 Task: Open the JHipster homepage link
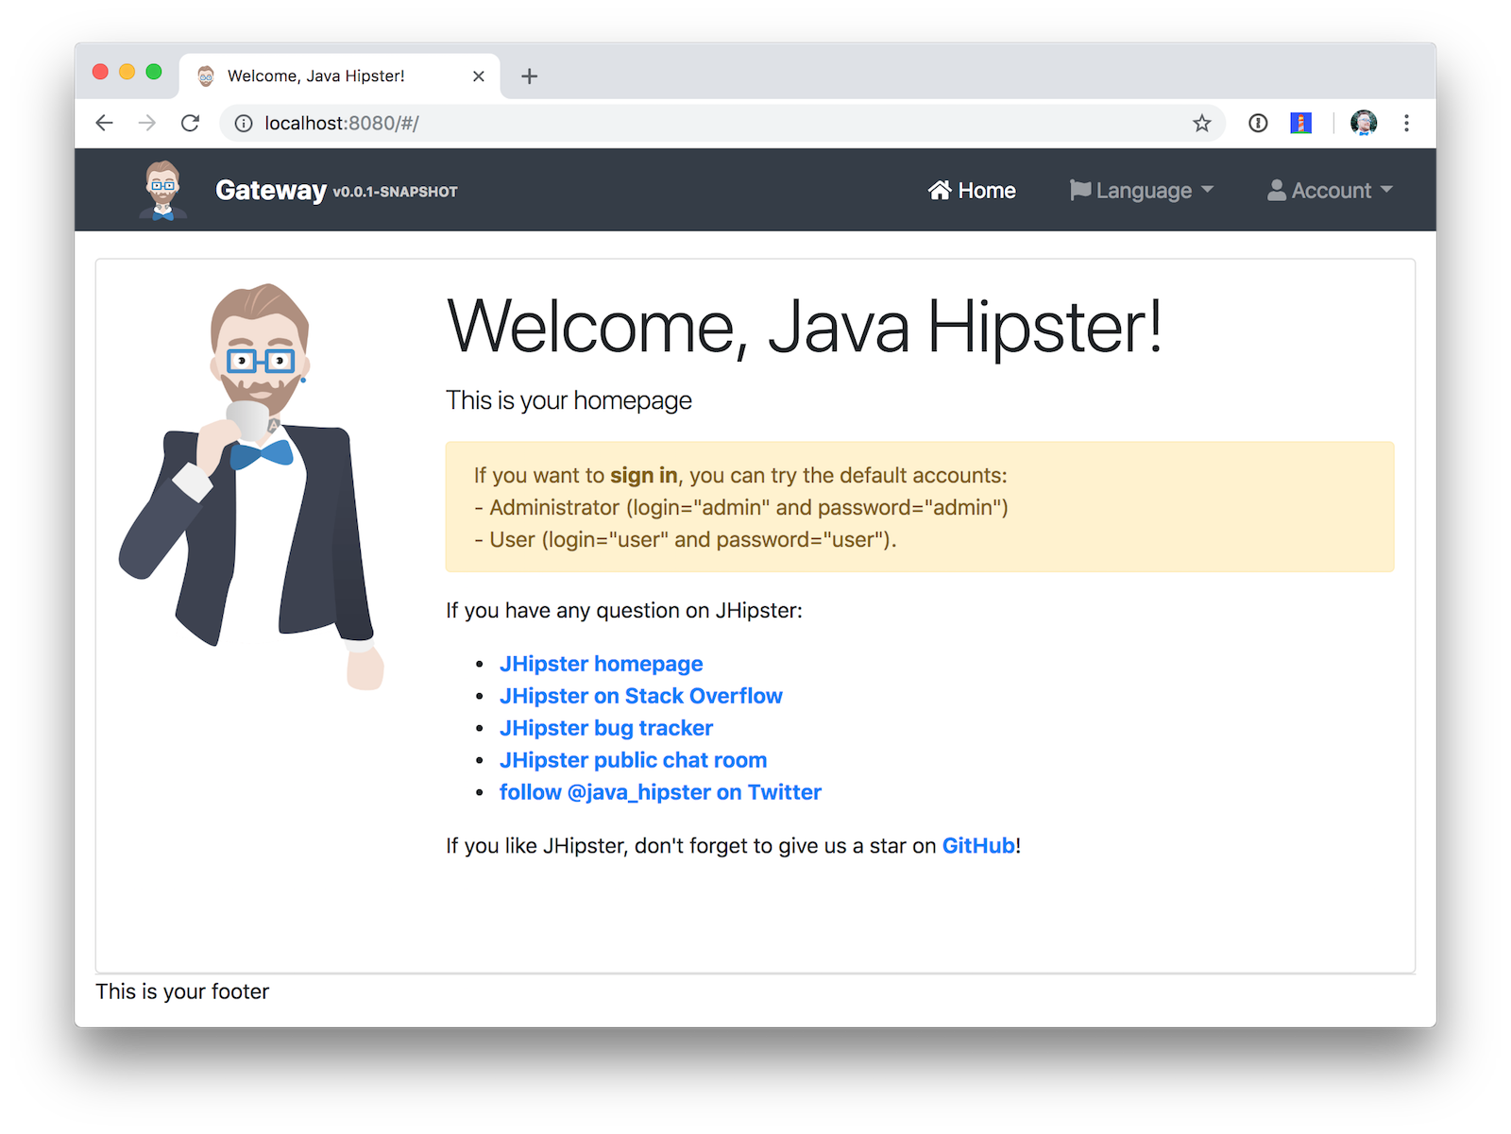[601, 664]
